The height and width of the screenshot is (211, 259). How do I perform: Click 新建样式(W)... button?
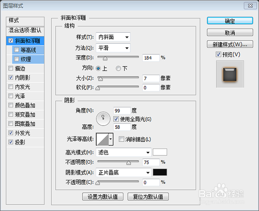pos(230,44)
